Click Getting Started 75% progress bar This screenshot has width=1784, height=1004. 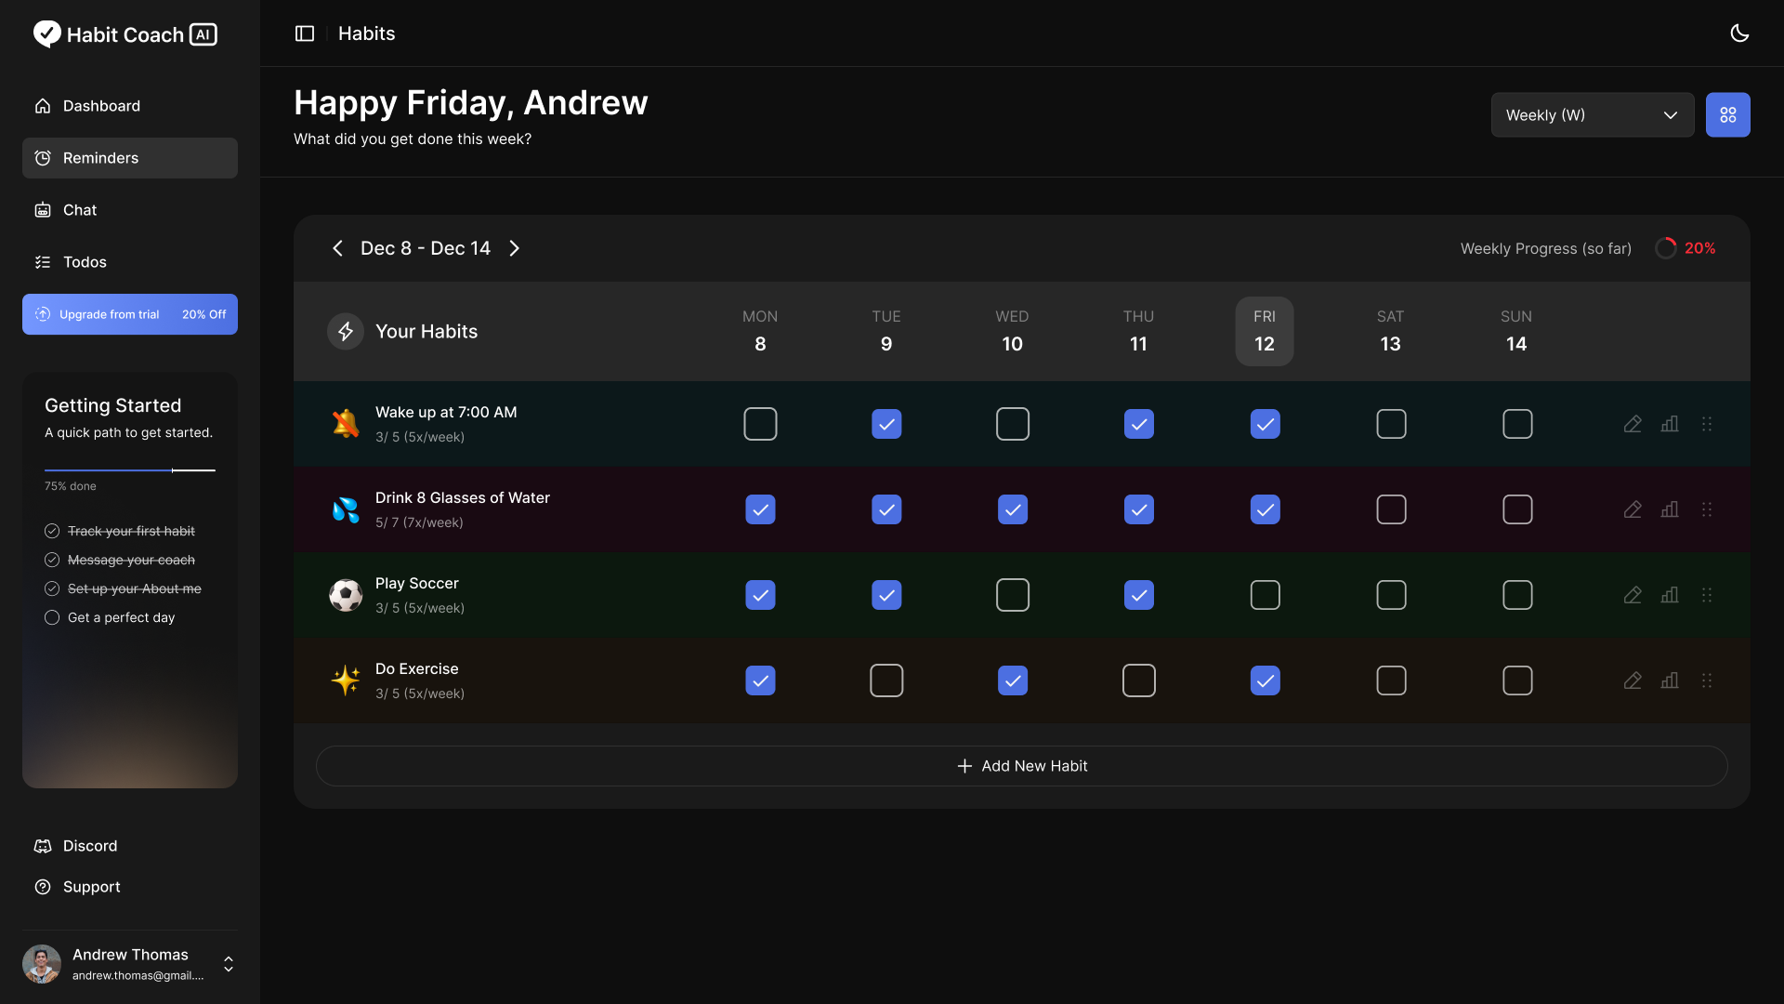point(130,470)
